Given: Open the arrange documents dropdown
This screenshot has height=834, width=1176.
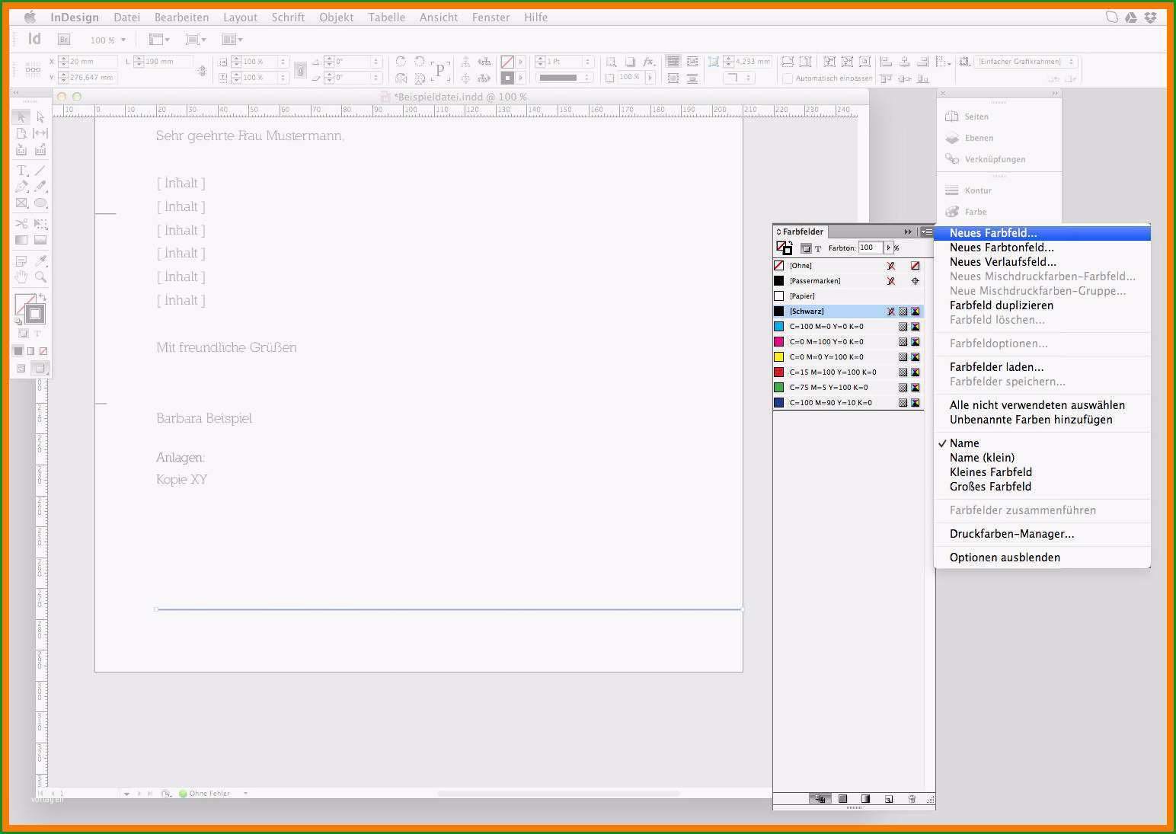Looking at the screenshot, I should (232, 40).
